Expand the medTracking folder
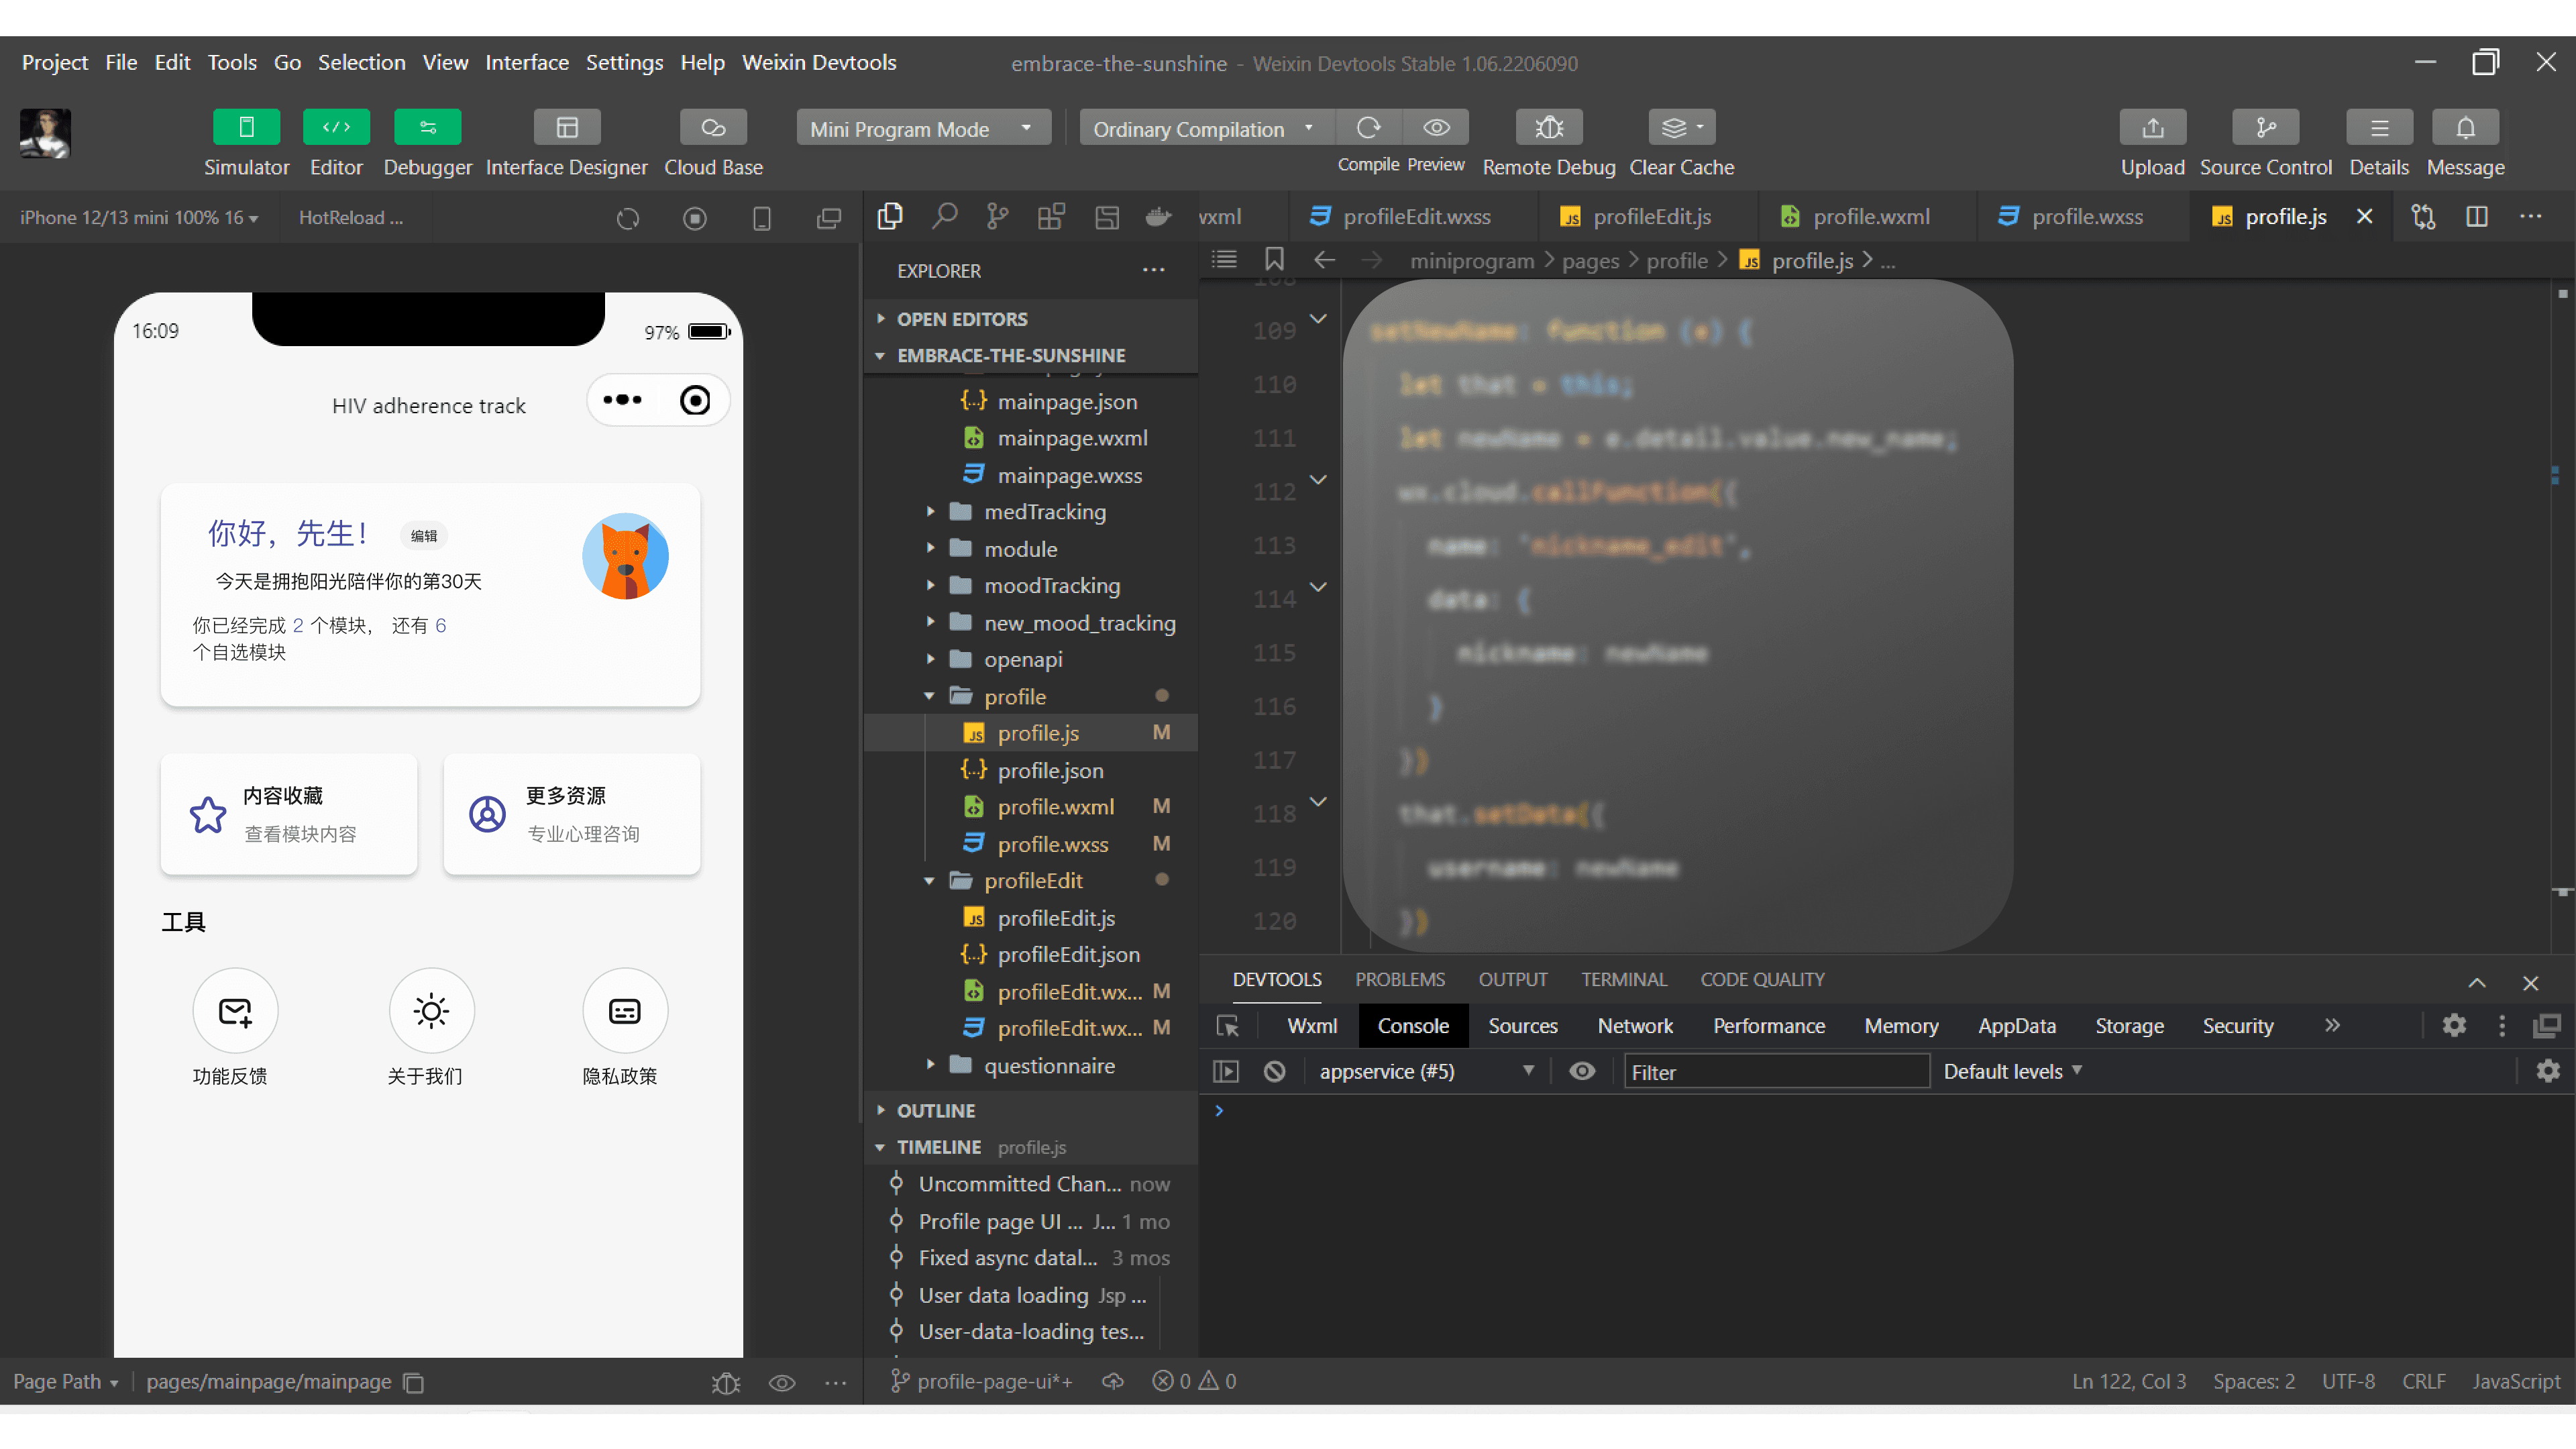Viewport: 2576px width, 1449px height. coord(1044,512)
